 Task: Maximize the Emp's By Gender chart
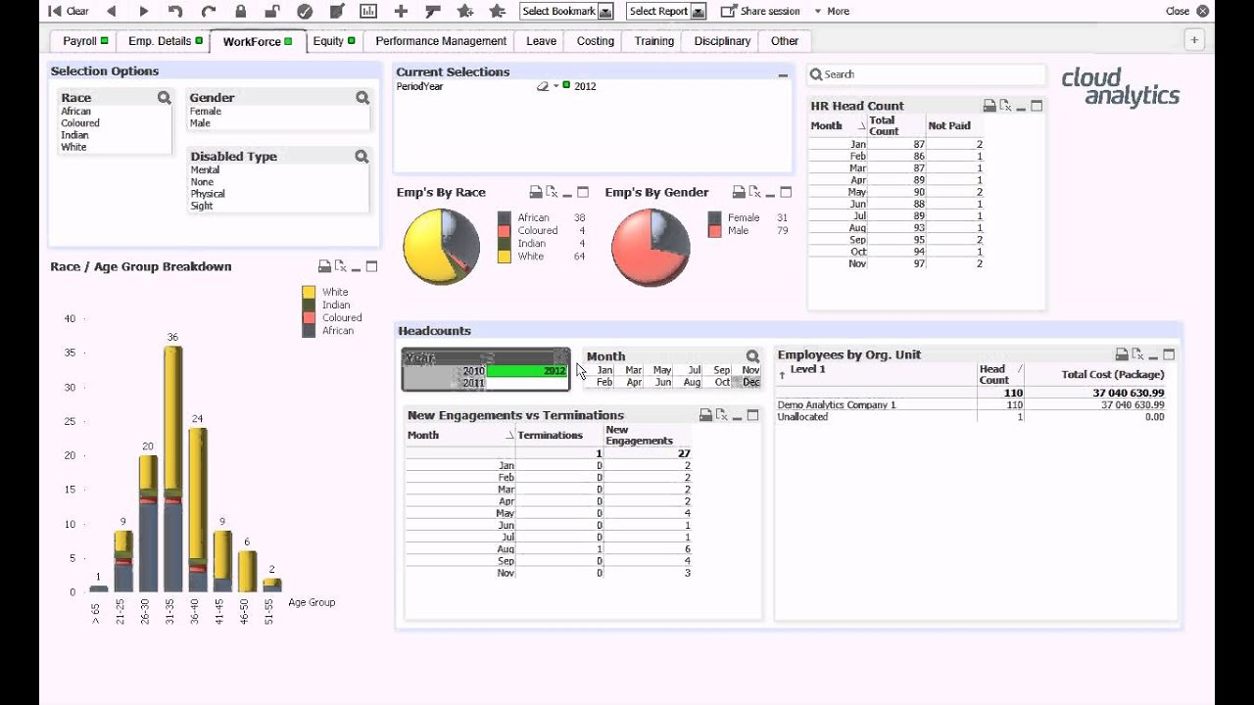point(786,192)
